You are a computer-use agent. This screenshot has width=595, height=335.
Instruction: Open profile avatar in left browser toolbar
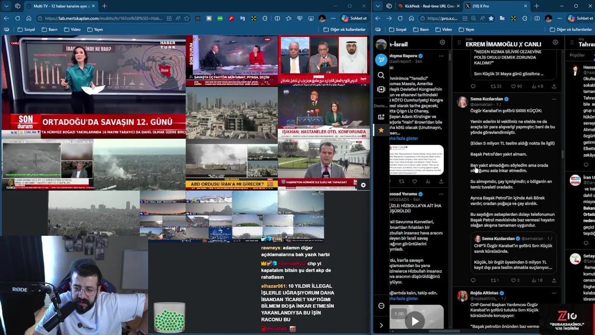[322, 18]
